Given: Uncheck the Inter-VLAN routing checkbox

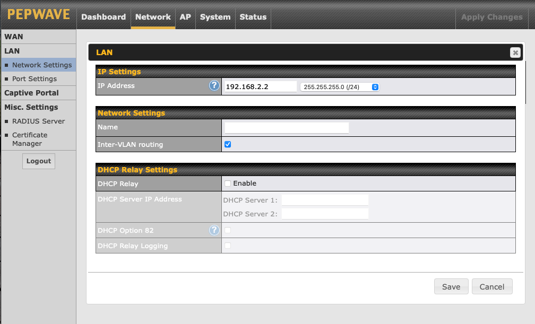Looking at the screenshot, I should (228, 144).
